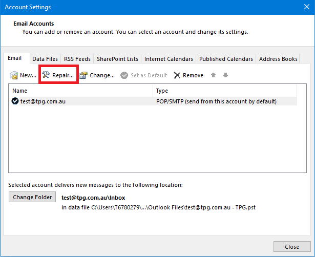The height and width of the screenshot is (257, 315).
Task: Close the Account Settings window with X
Action: [307, 7]
